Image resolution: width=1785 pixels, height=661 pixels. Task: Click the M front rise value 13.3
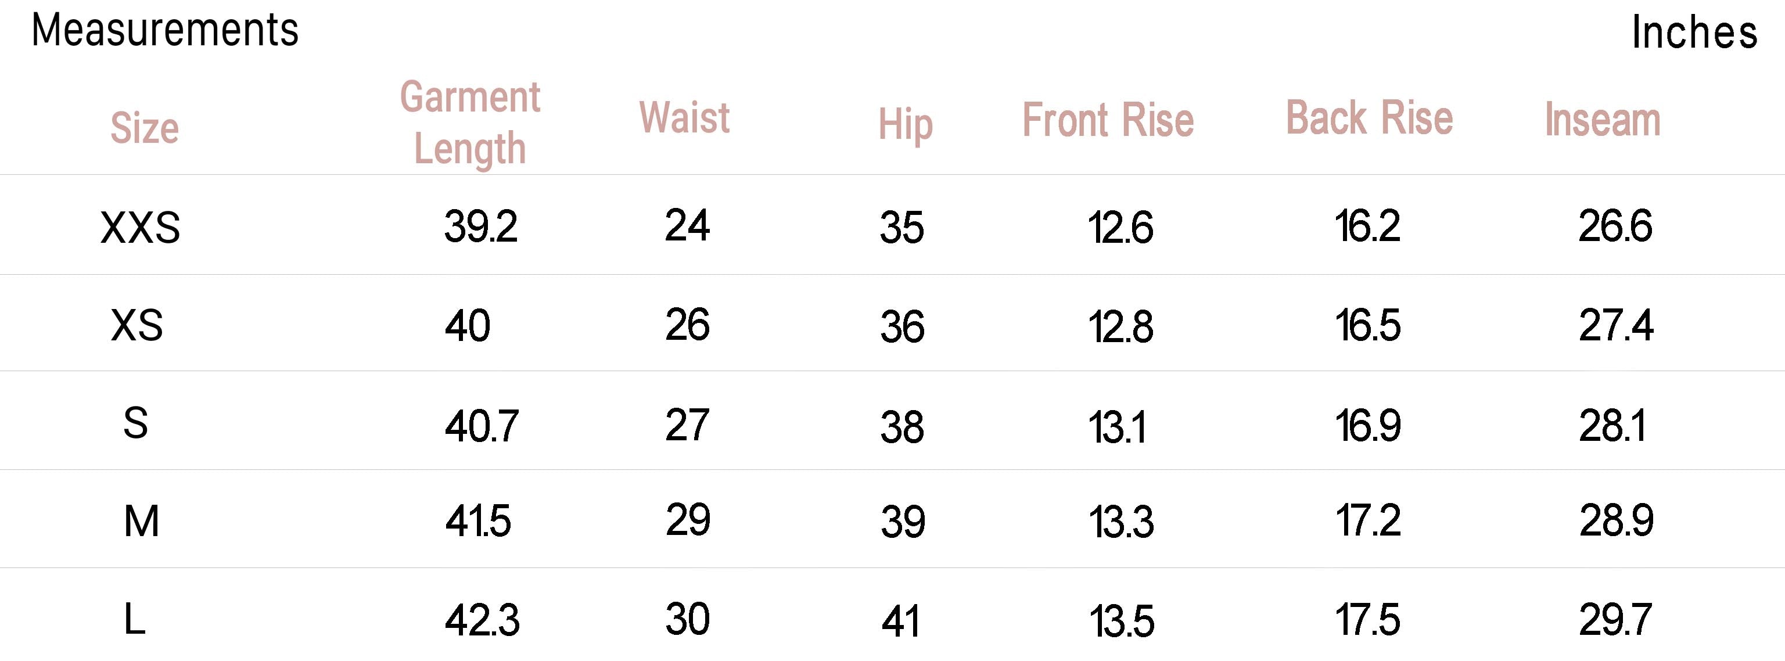point(1120,522)
